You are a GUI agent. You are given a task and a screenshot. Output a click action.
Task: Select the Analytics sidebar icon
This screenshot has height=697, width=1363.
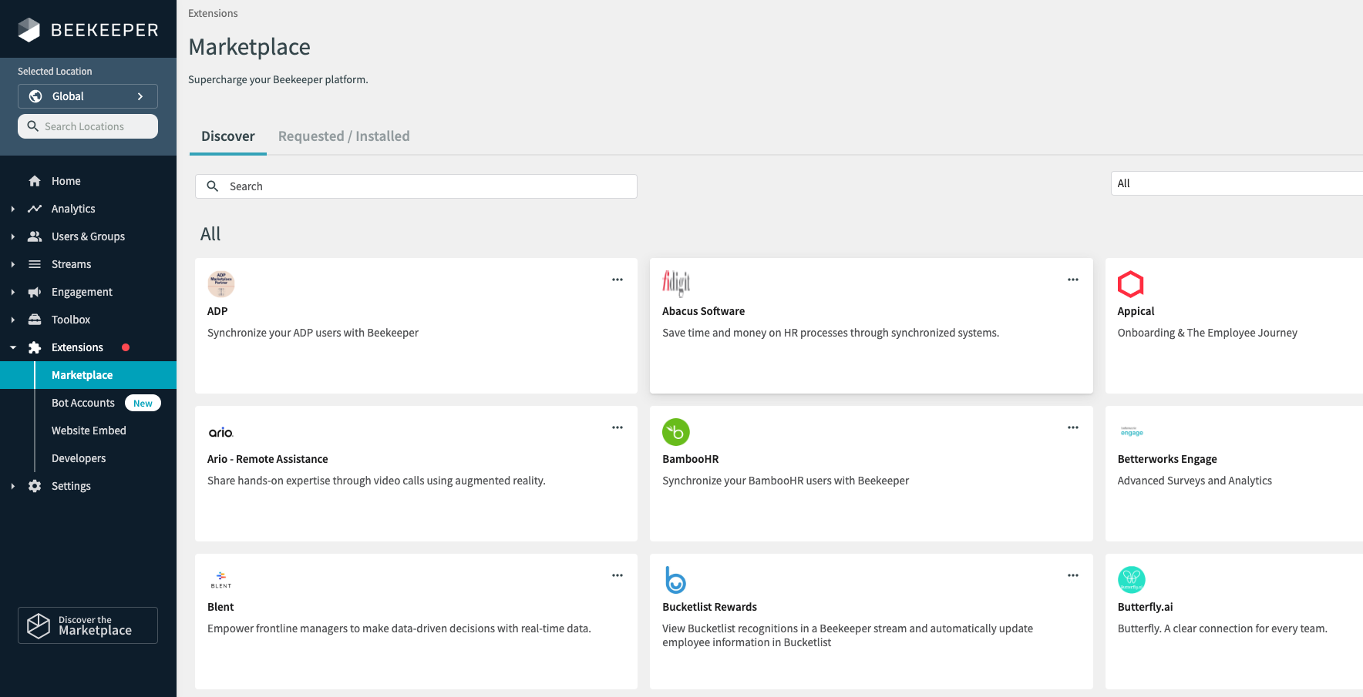pyautogui.click(x=35, y=208)
